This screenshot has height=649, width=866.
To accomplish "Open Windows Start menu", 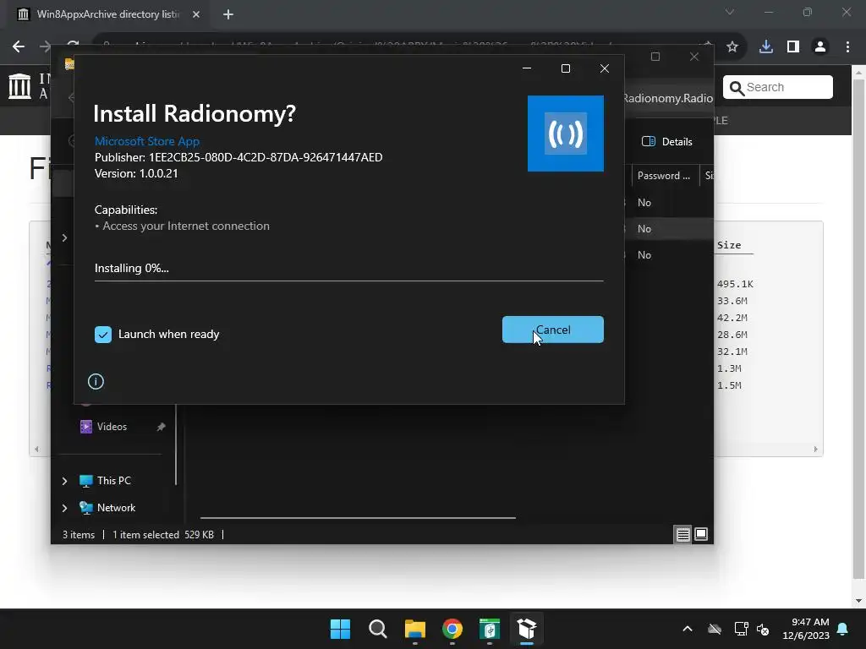I will 340,629.
